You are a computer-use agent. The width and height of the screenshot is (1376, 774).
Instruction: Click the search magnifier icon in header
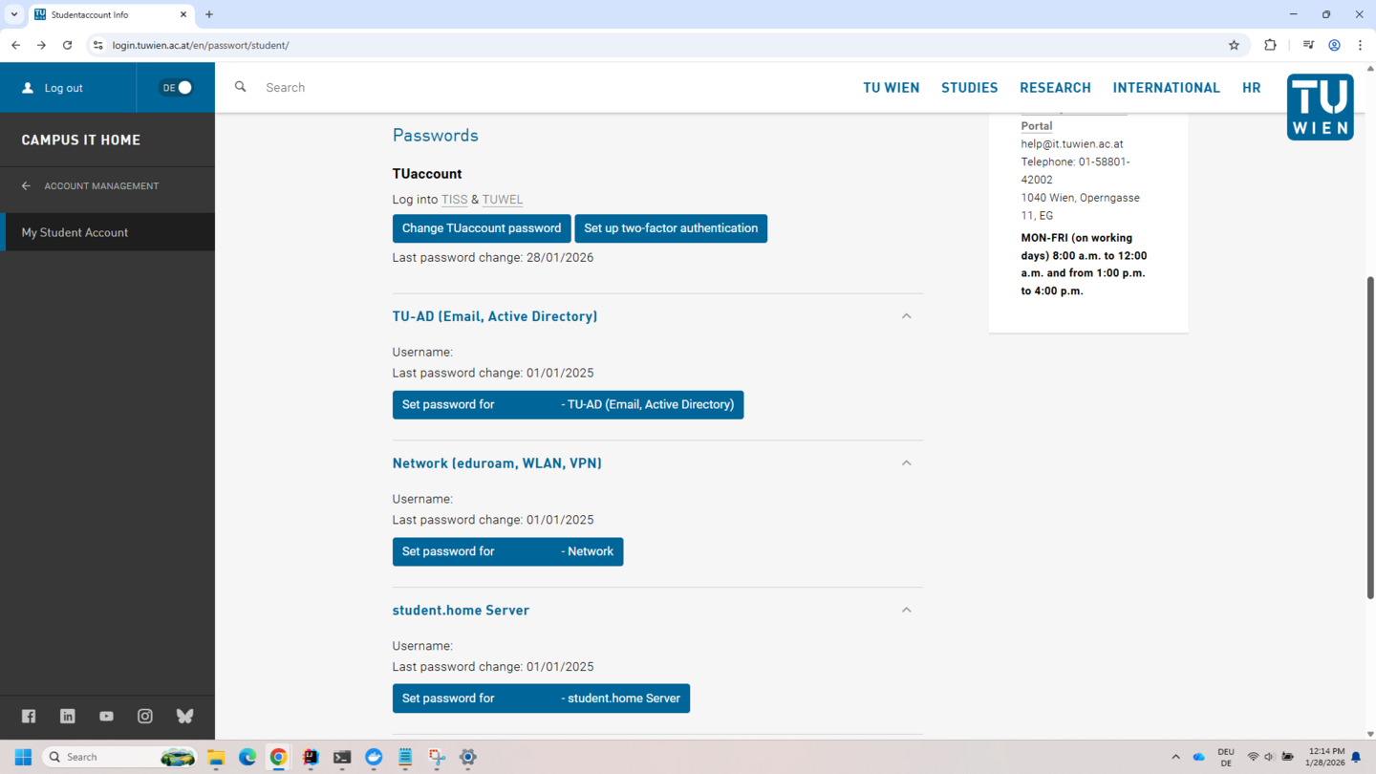point(241,87)
